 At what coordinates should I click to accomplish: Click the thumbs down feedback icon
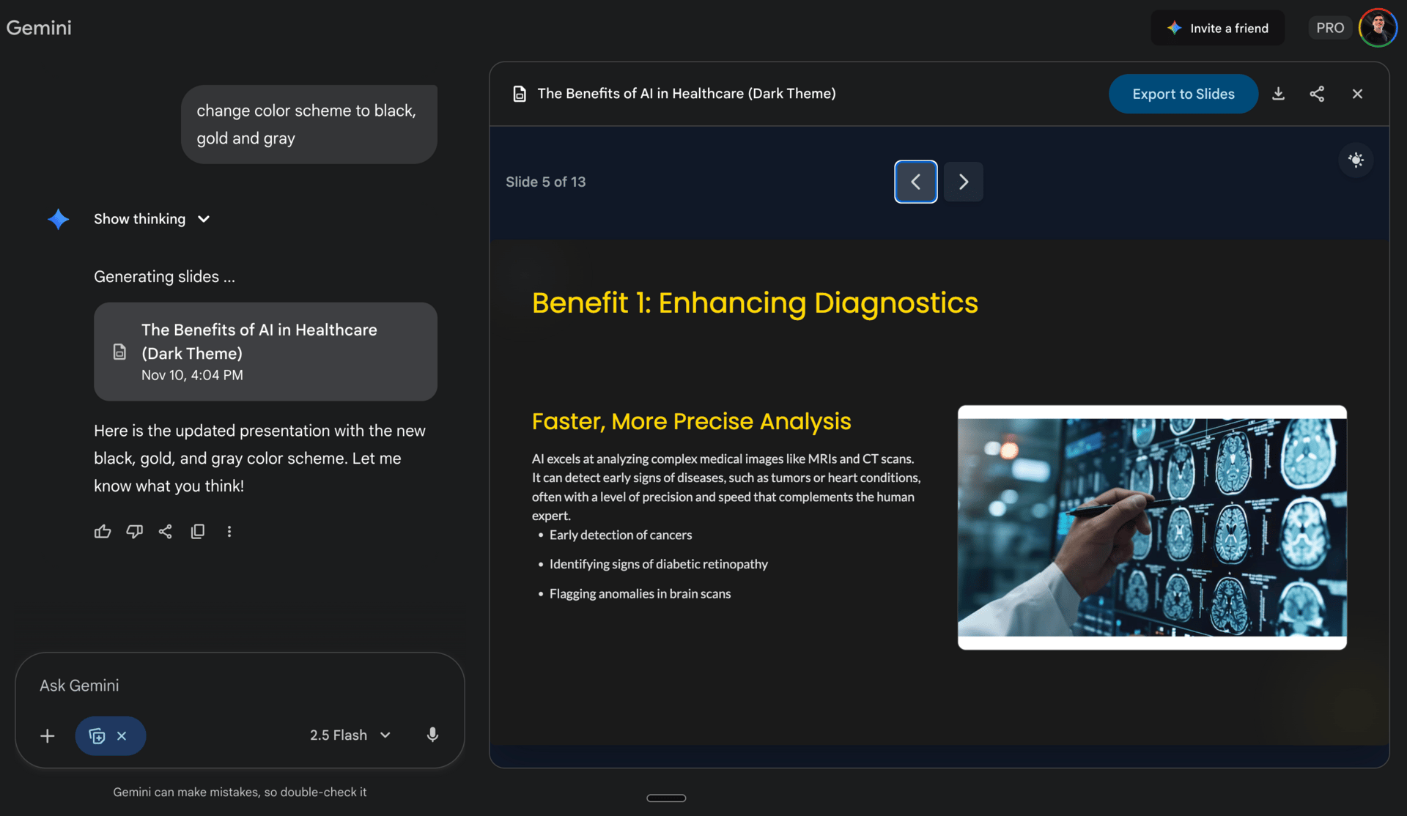tap(134, 532)
